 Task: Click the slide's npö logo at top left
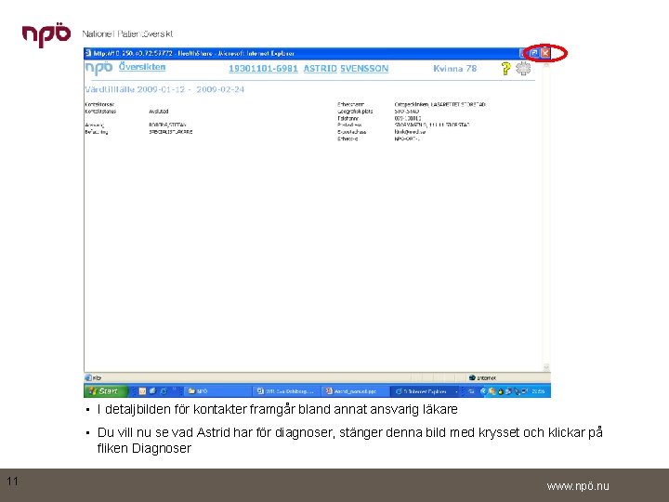[46, 35]
